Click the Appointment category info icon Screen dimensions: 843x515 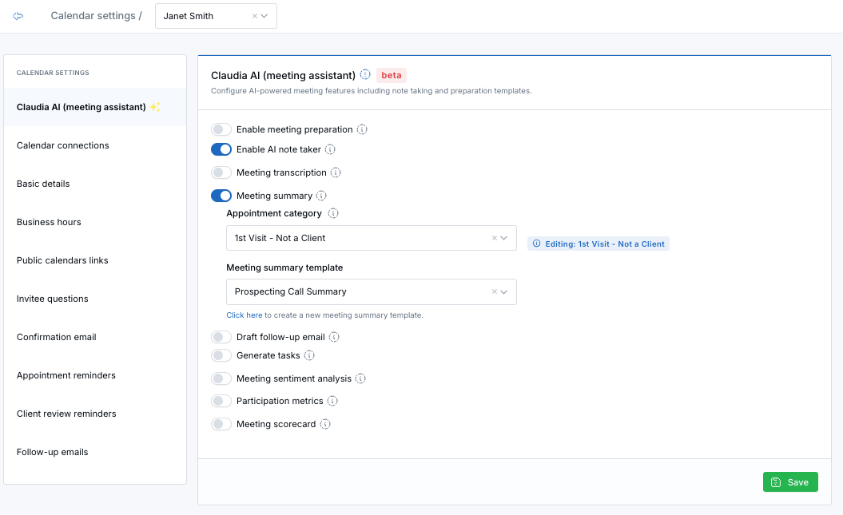pos(334,213)
